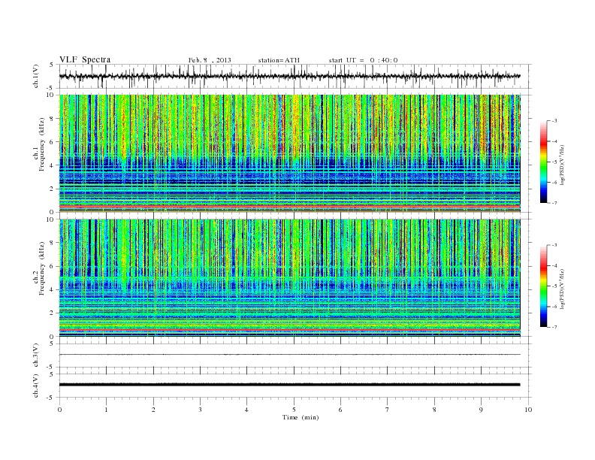The image size is (595, 460).
Task: Click the "start UT = 0:40:0" label
Action: click(363, 60)
